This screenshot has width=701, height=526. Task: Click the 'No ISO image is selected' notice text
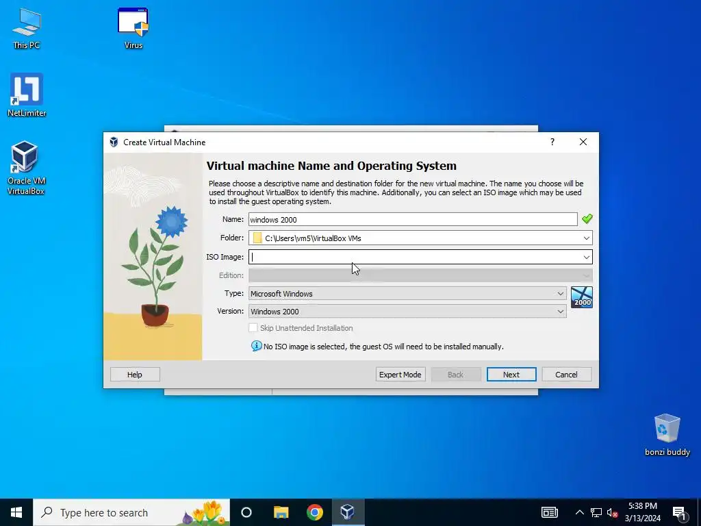pyautogui.click(x=383, y=347)
